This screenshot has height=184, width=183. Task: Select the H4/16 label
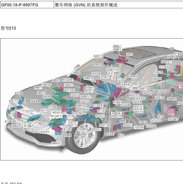pyautogui.click(x=46, y=85)
